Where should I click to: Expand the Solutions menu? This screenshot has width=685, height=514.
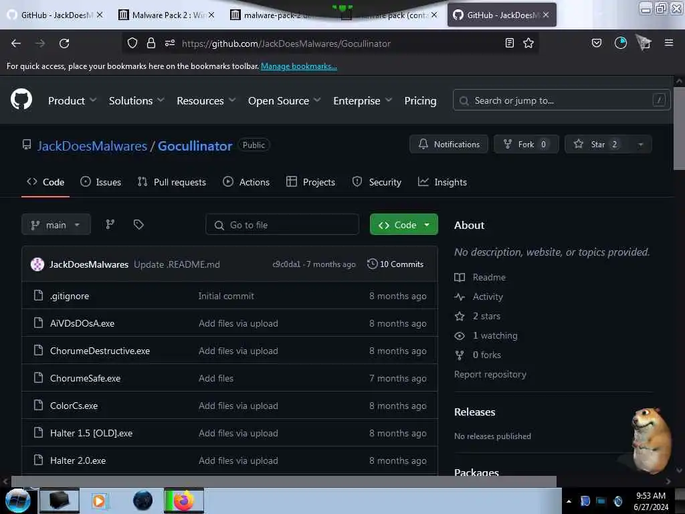coord(136,100)
